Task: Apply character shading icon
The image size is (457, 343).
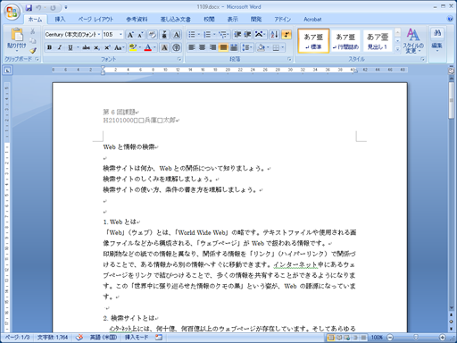Action: click(x=164, y=47)
